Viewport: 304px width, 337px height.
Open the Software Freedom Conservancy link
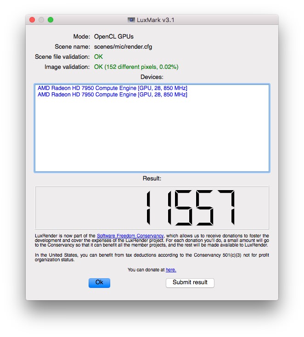click(130, 236)
